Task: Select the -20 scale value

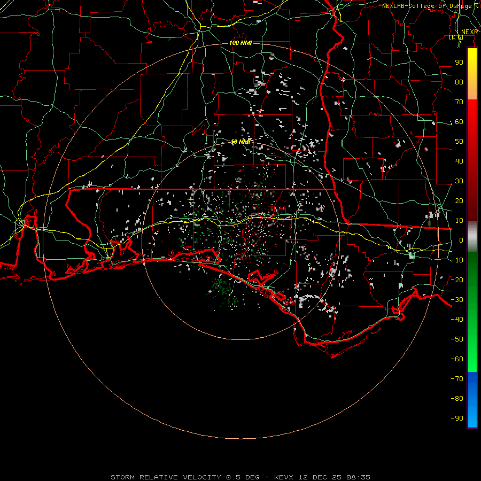Action: tap(457, 280)
